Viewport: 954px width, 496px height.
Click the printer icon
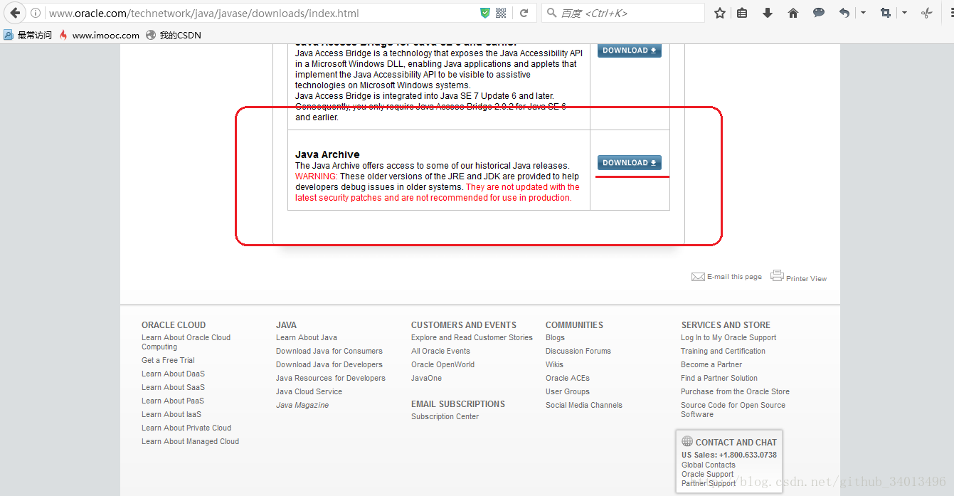point(777,276)
